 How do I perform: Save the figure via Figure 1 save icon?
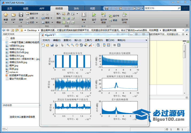click(52, 45)
